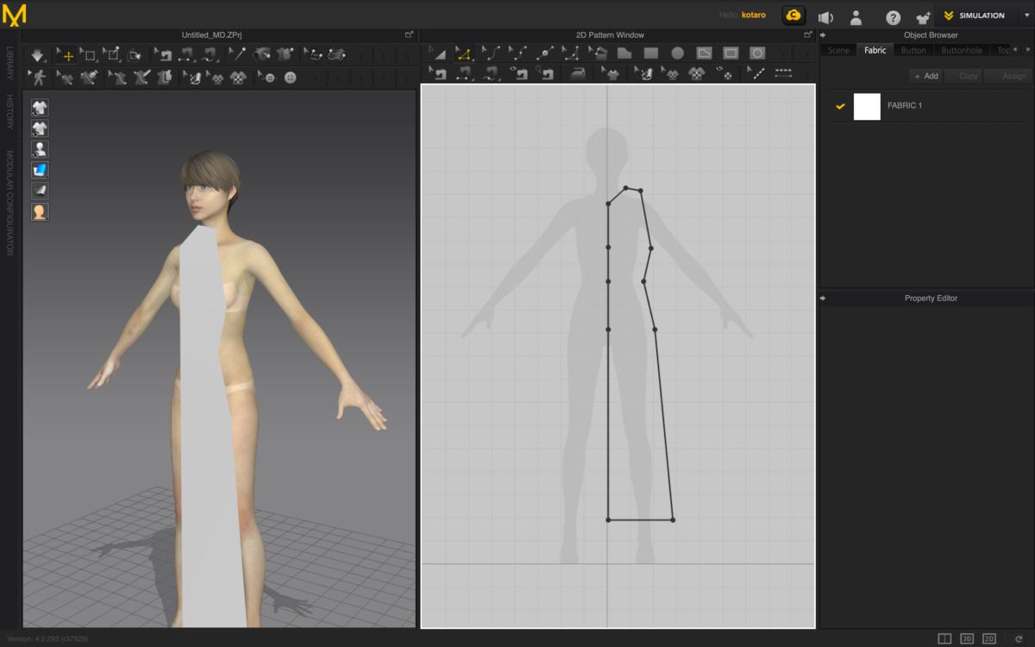Select the Segment Sewing tool
The width and height of the screenshot is (1035, 647).
pyautogui.click(x=465, y=77)
